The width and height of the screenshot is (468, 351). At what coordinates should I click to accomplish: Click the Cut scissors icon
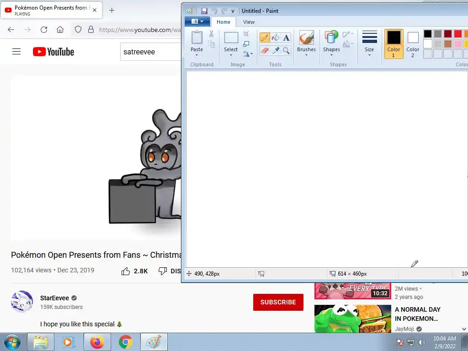pyautogui.click(x=211, y=34)
